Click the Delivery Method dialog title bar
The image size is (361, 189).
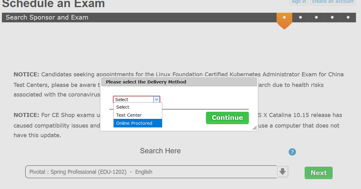(x=179, y=82)
